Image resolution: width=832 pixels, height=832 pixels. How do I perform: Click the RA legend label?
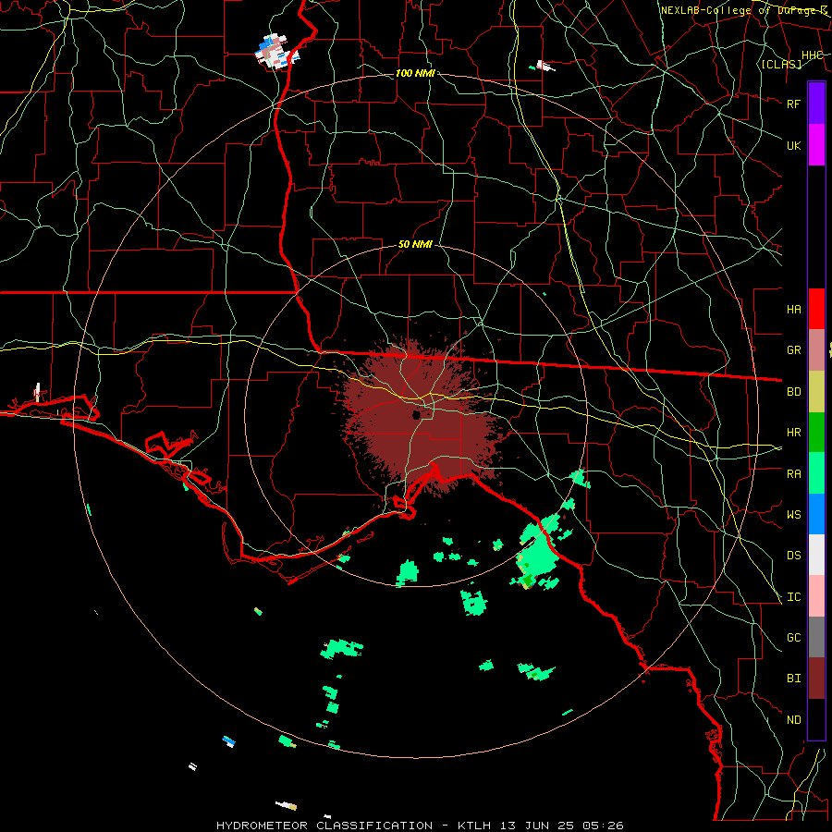point(793,474)
